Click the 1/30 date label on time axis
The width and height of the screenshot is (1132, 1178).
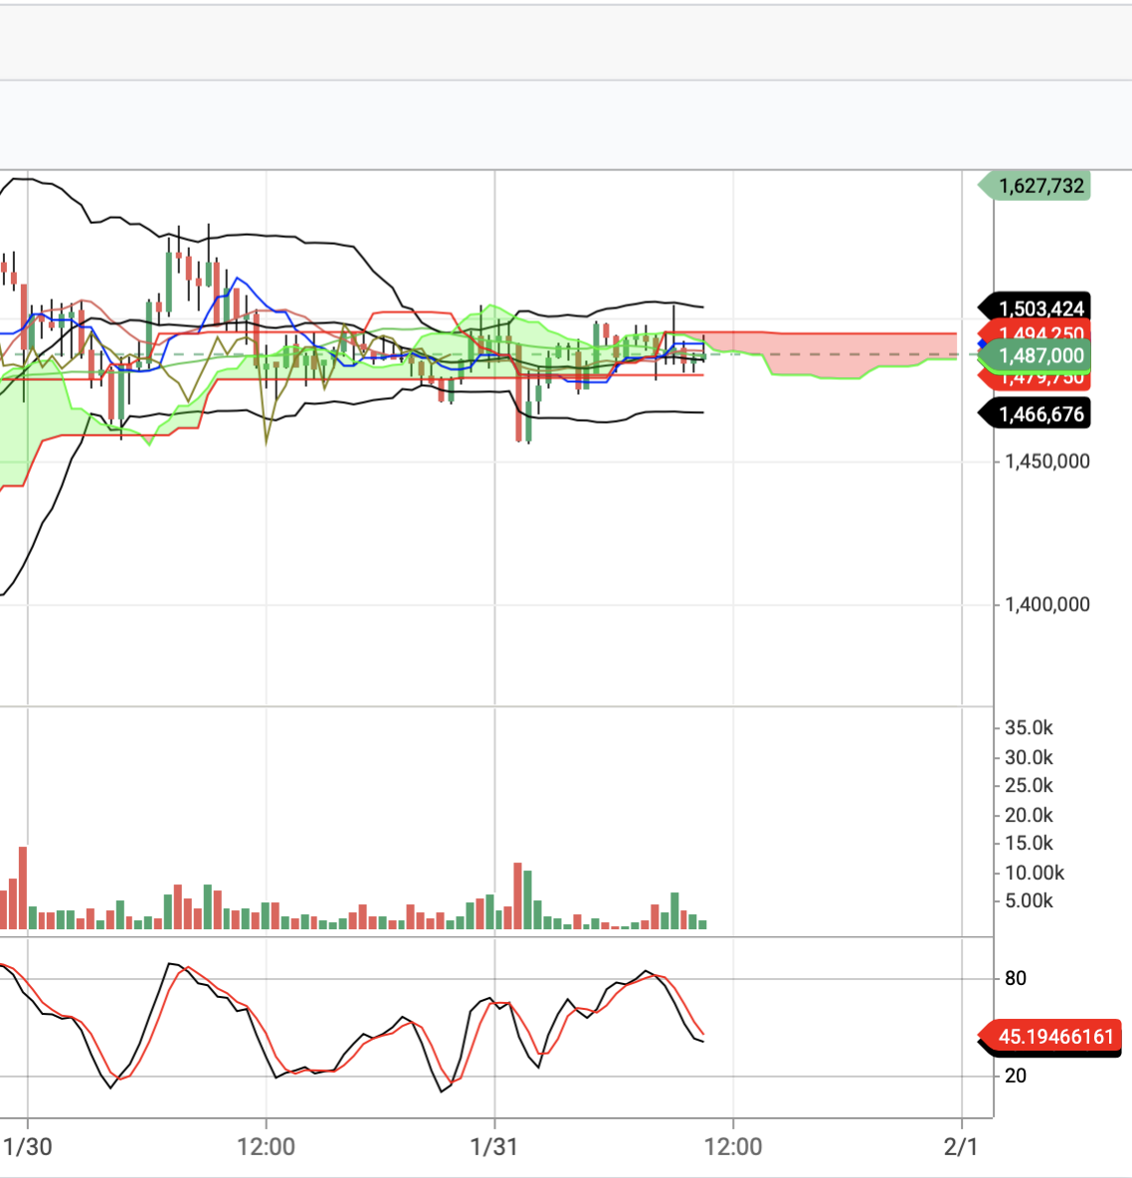point(28,1146)
